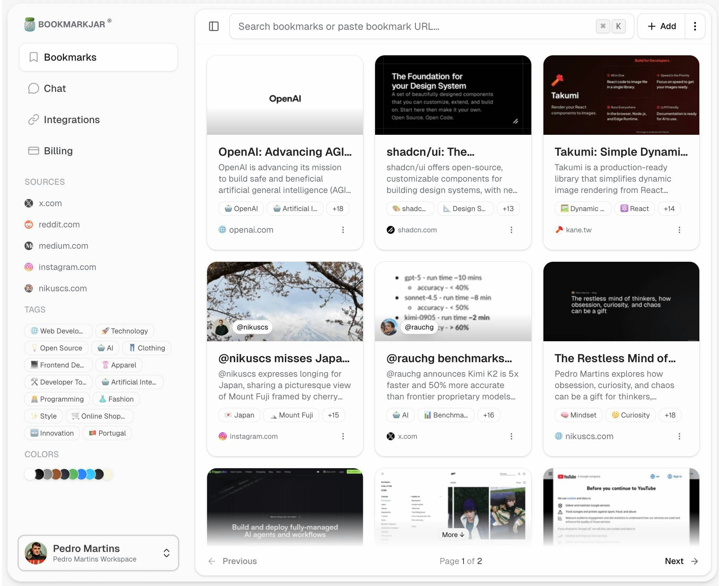Toggle the sidebar panel icon beside the search bar
Image resolution: width=721 pixels, height=586 pixels.
point(214,26)
